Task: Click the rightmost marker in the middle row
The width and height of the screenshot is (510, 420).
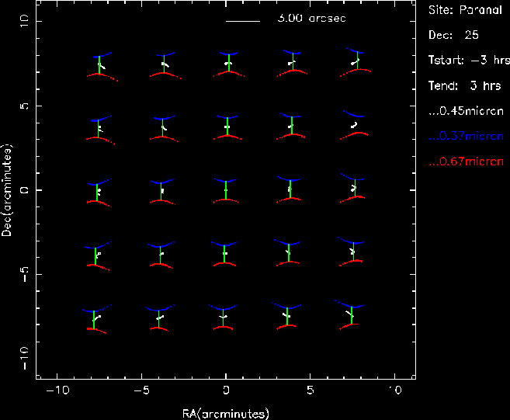Action: [353, 189]
